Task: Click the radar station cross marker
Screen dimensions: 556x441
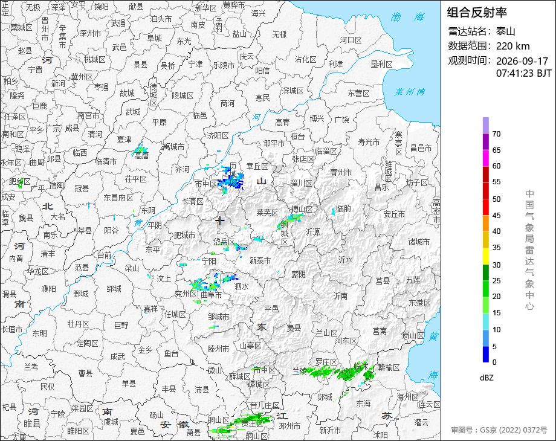Action: pos(220,220)
